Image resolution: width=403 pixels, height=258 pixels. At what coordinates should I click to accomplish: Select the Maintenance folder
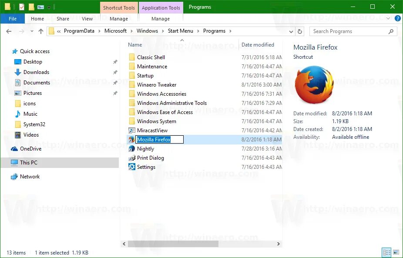[152, 66]
